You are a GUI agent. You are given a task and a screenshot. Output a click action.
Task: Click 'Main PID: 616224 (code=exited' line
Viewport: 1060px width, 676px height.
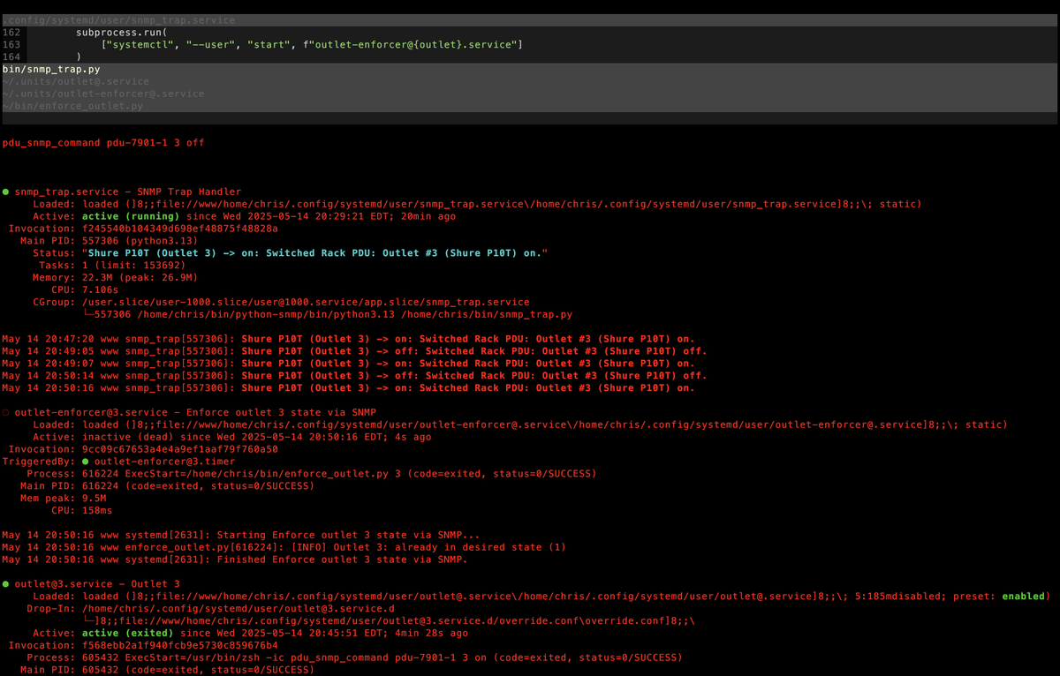click(x=167, y=486)
